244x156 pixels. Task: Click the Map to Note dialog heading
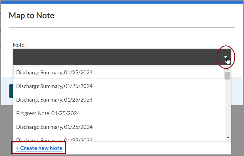tap(32, 15)
